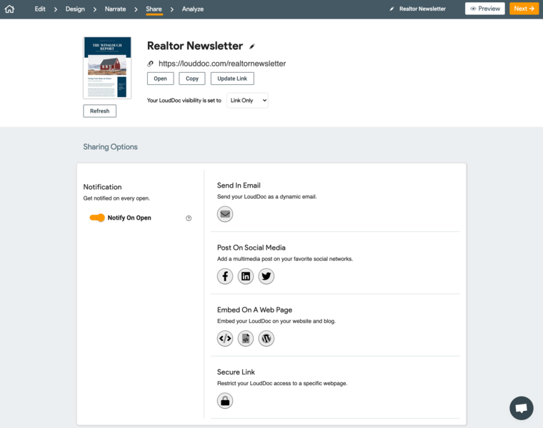Click the code file embed icon
Viewport: 543px width, 428px height.
[246, 338]
